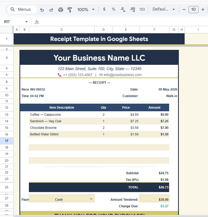The width and height of the screenshot is (208, 217).
Task: Select the 'Your Business Name LLC' cell
Action: 99,57
